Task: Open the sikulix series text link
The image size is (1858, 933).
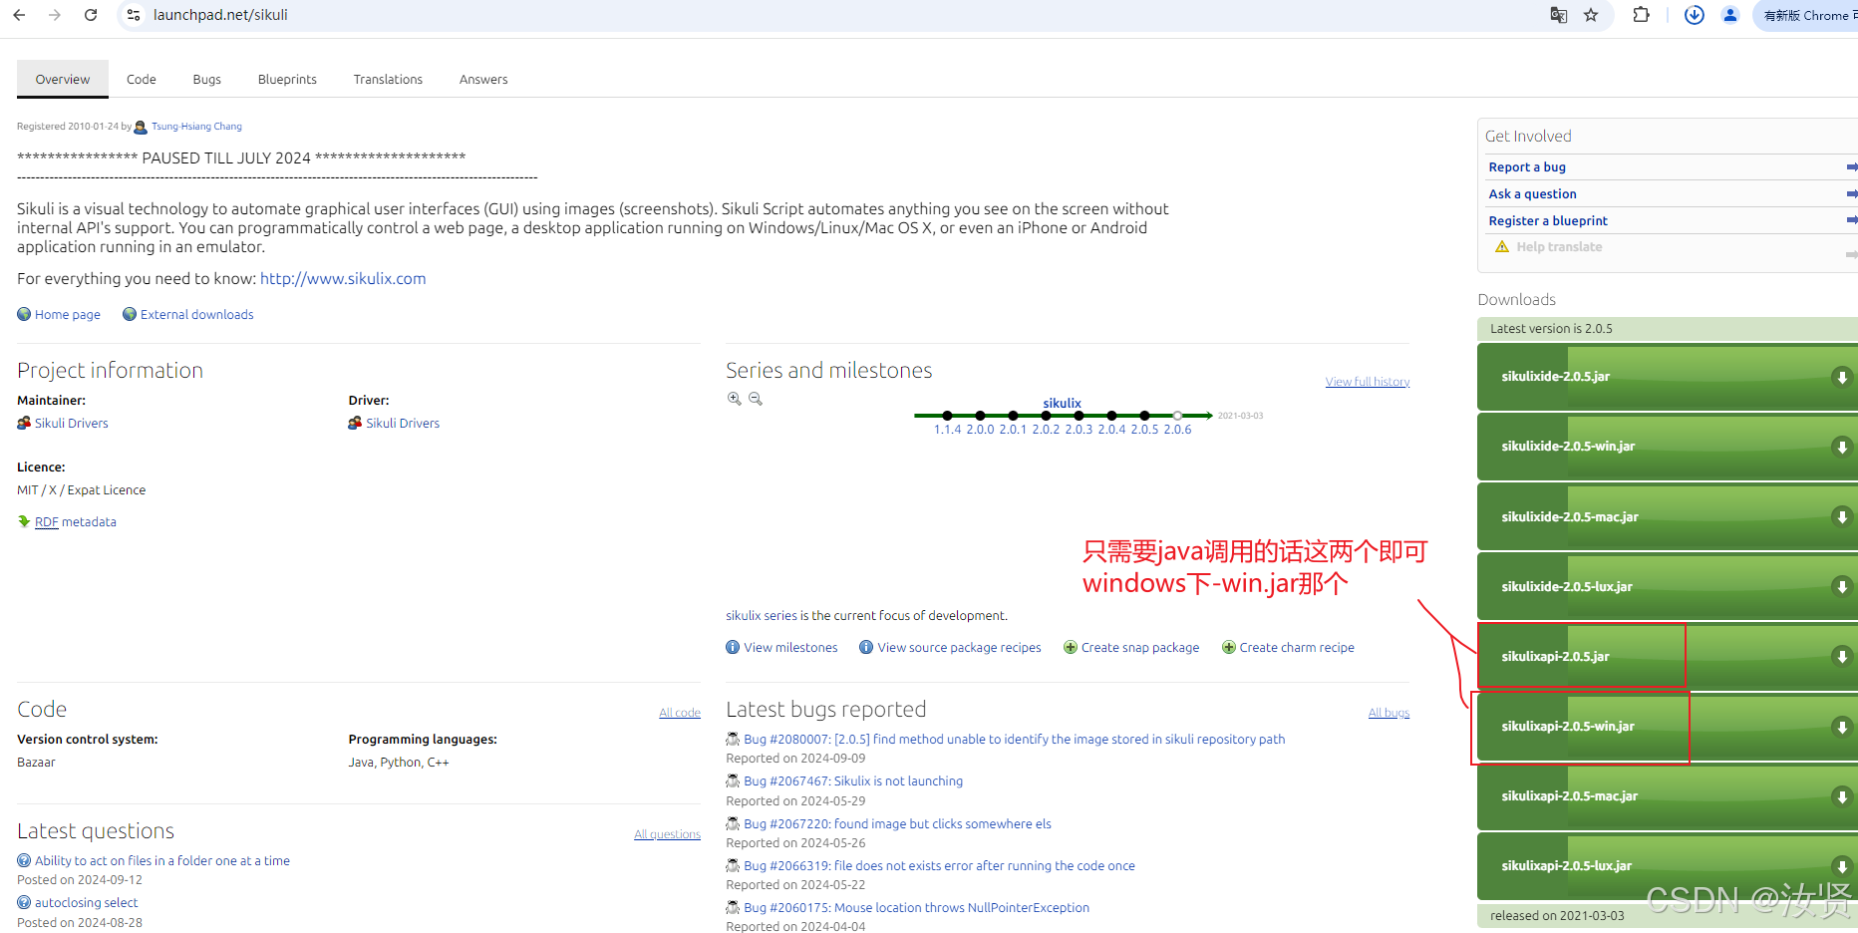Action: 762,616
